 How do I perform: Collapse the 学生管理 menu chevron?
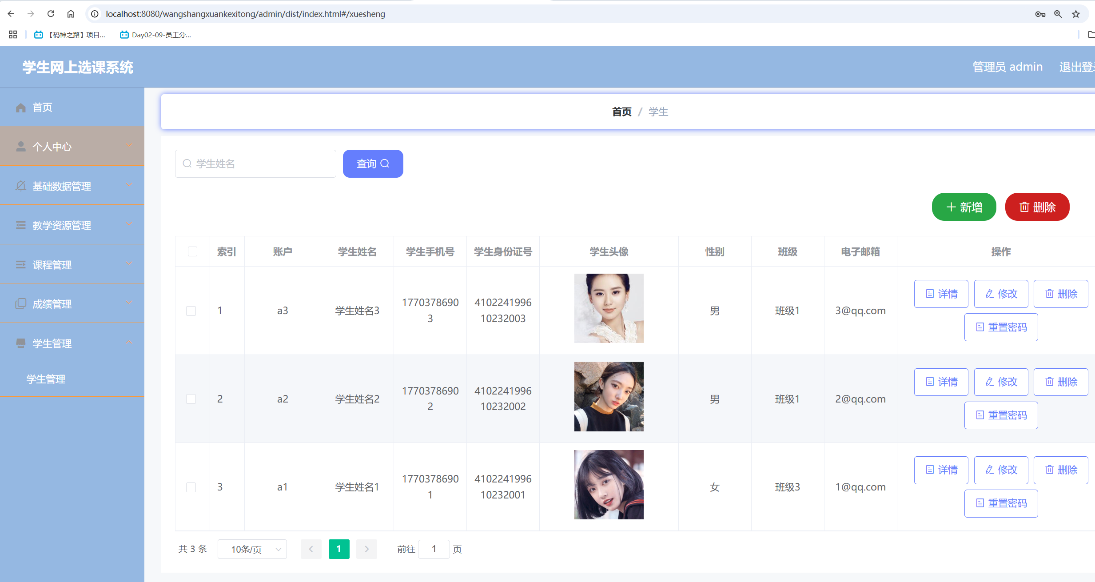click(x=129, y=342)
